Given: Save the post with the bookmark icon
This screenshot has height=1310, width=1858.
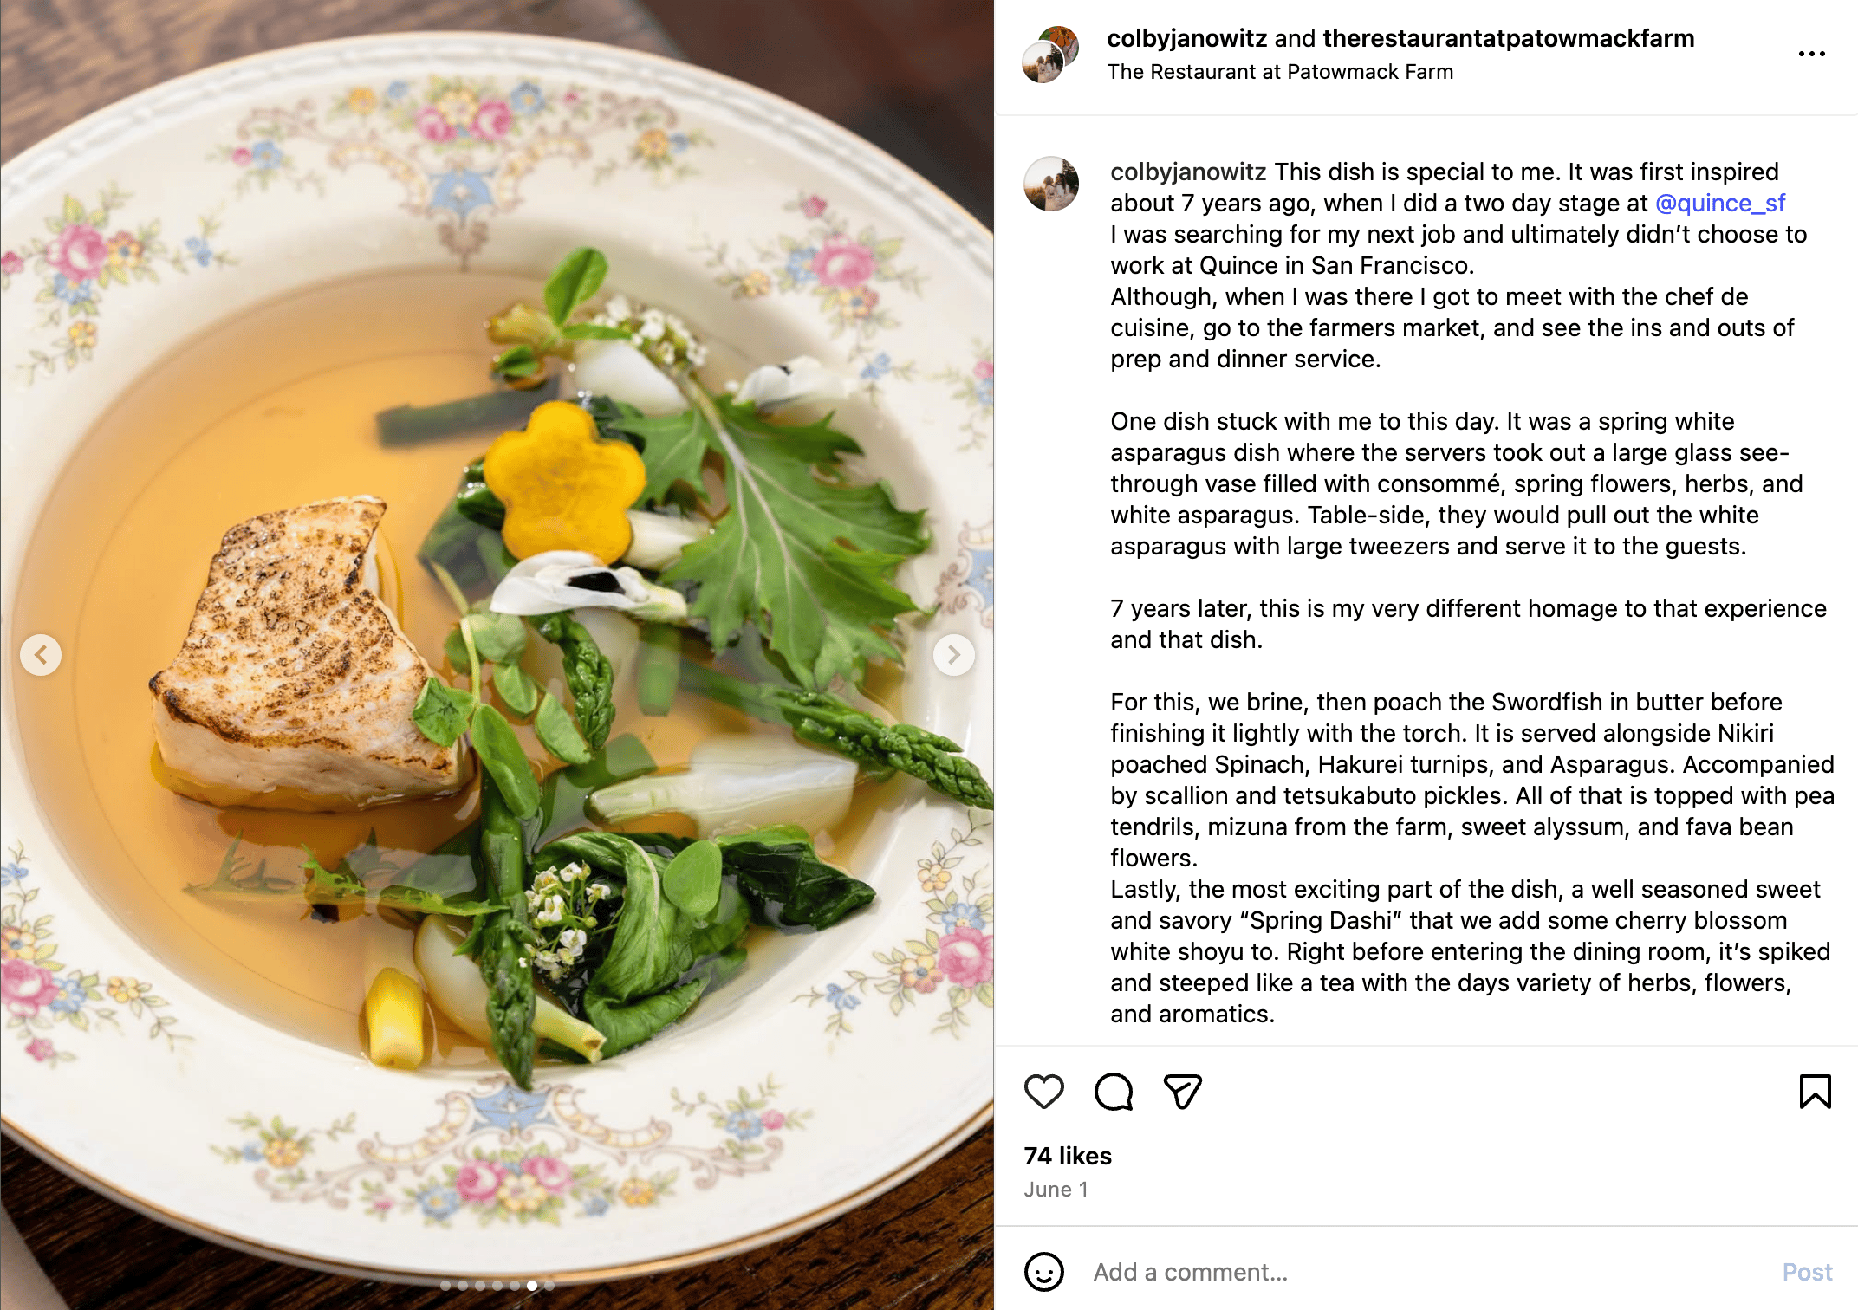Looking at the screenshot, I should pos(1815,1092).
